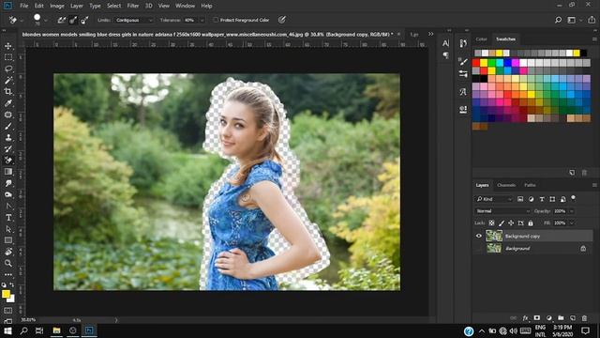Toggle pressure for size icon
Image resolution: width=600 pixels, height=338 pixels.
click(x=282, y=20)
